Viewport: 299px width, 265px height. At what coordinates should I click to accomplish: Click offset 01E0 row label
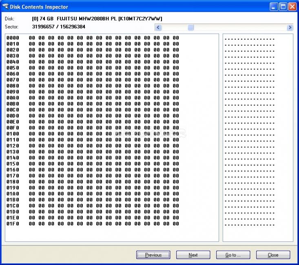pos(13,218)
